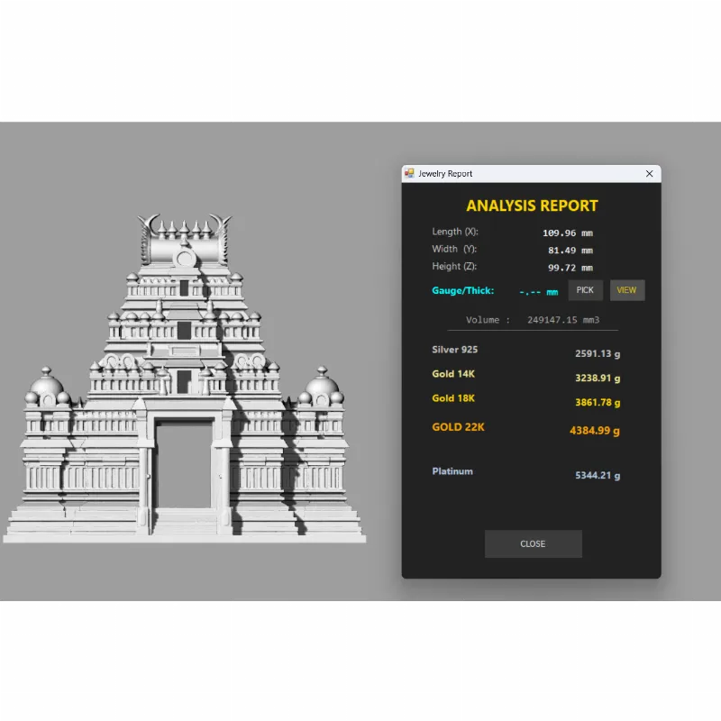Close the Jewelry Report dialog with X

pyautogui.click(x=650, y=174)
